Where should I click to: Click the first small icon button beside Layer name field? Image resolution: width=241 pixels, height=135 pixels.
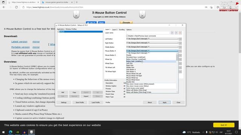pos(172,33)
